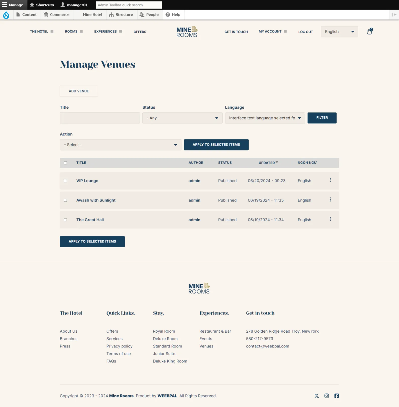Check the VIP Lounge row checkbox

pyautogui.click(x=66, y=181)
